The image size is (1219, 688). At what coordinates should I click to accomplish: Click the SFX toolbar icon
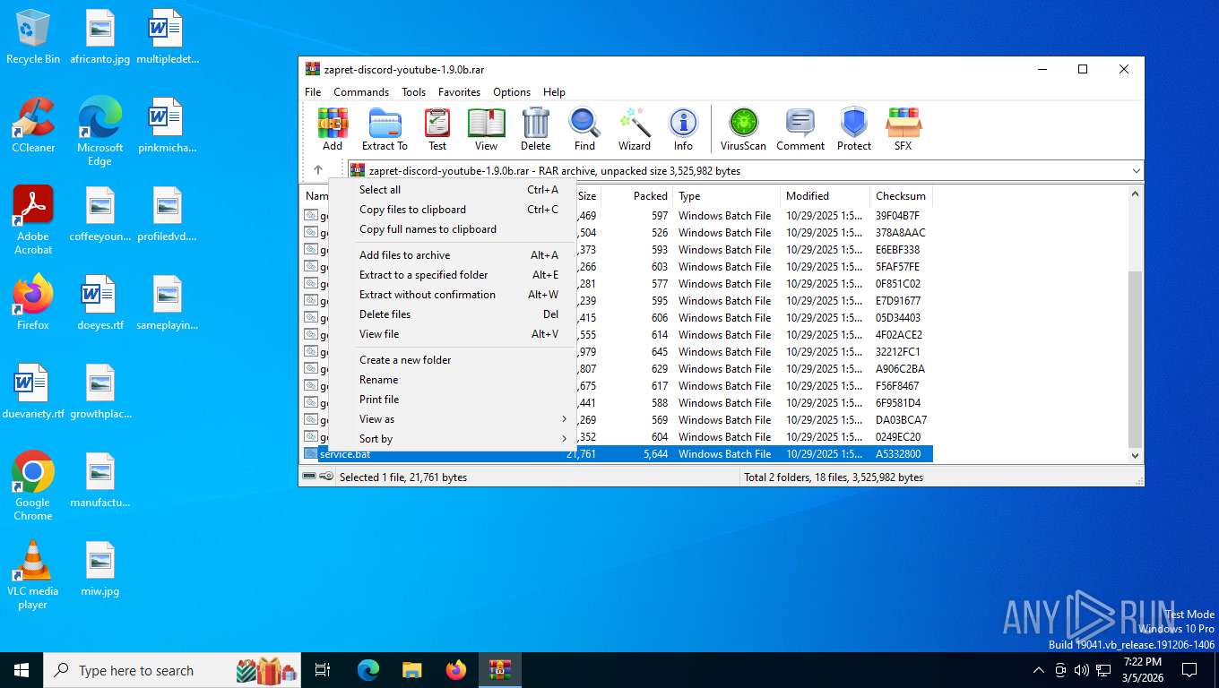(x=903, y=129)
